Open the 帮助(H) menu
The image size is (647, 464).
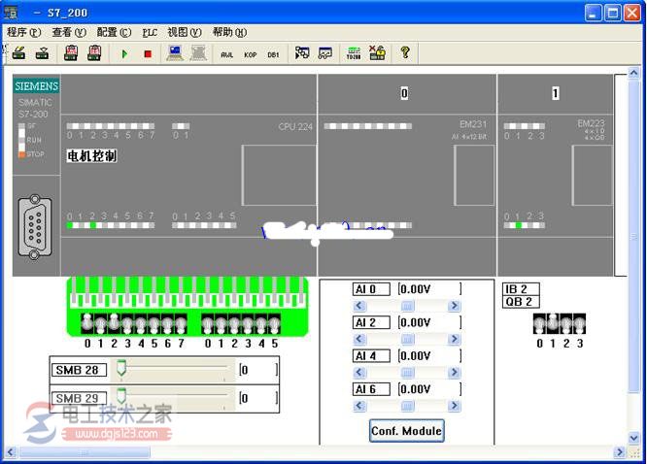click(229, 32)
